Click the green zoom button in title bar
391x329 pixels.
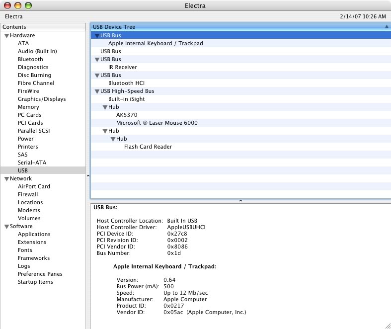point(28,5)
